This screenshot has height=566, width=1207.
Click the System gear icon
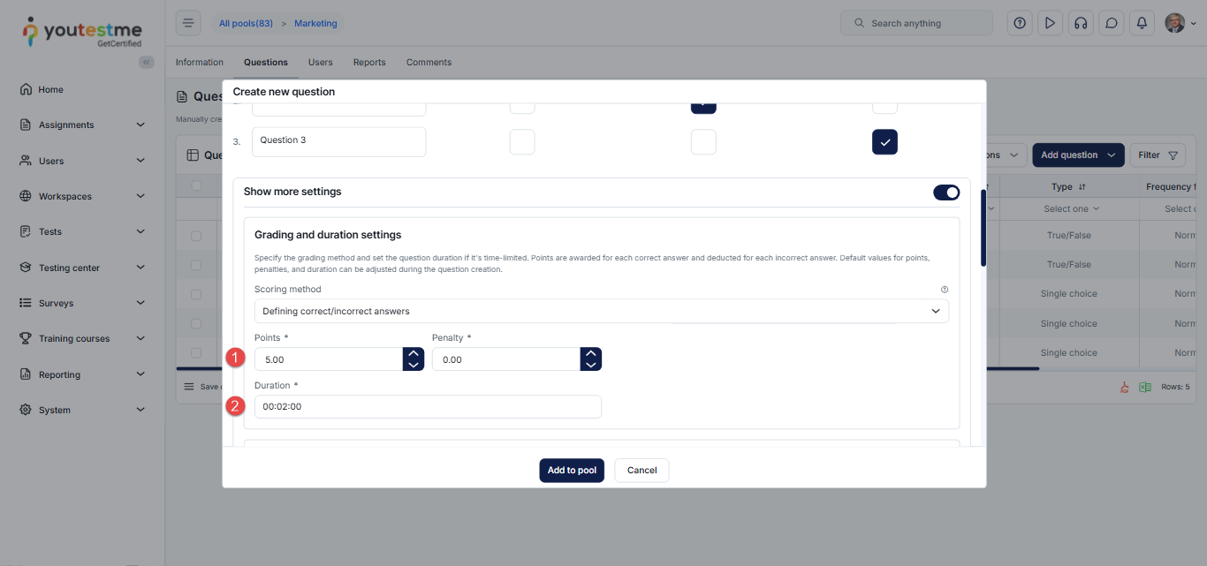[26, 410]
